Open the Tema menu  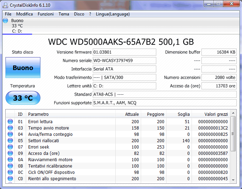pyautogui.click(x=64, y=14)
